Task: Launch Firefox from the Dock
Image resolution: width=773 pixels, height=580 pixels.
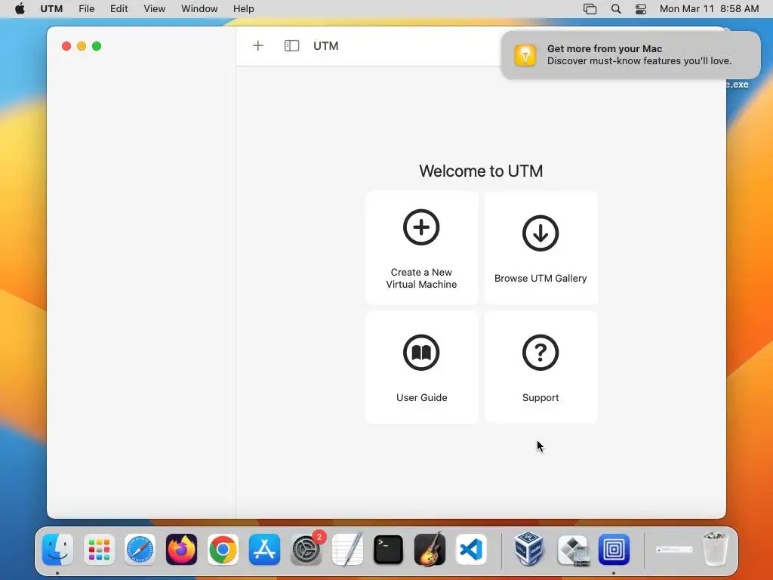Action: [x=181, y=549]
